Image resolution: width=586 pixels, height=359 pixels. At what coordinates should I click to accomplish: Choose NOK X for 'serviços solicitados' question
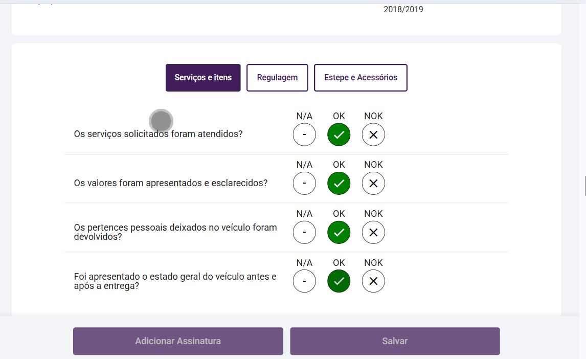[373, 135]
